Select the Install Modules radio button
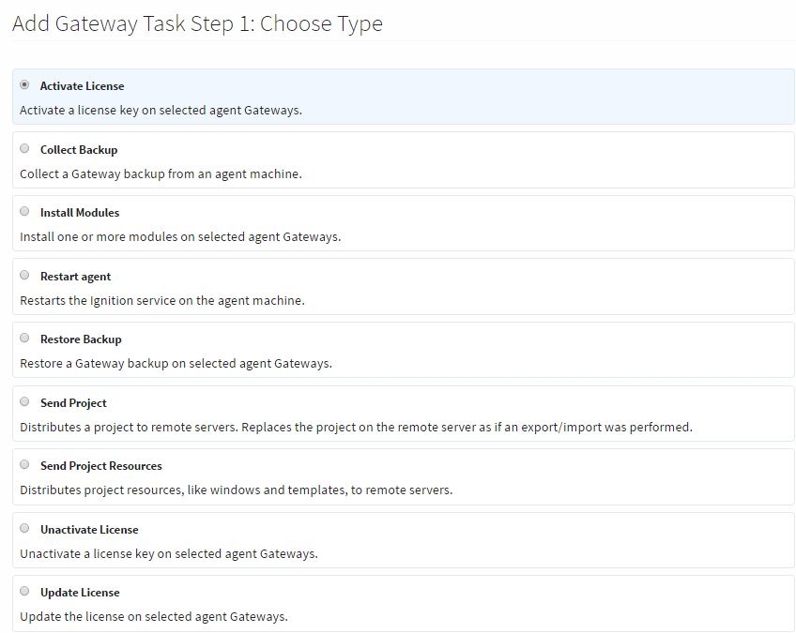Image resolution: width=796 pixels, height=633 pixels. click(24, 210)
